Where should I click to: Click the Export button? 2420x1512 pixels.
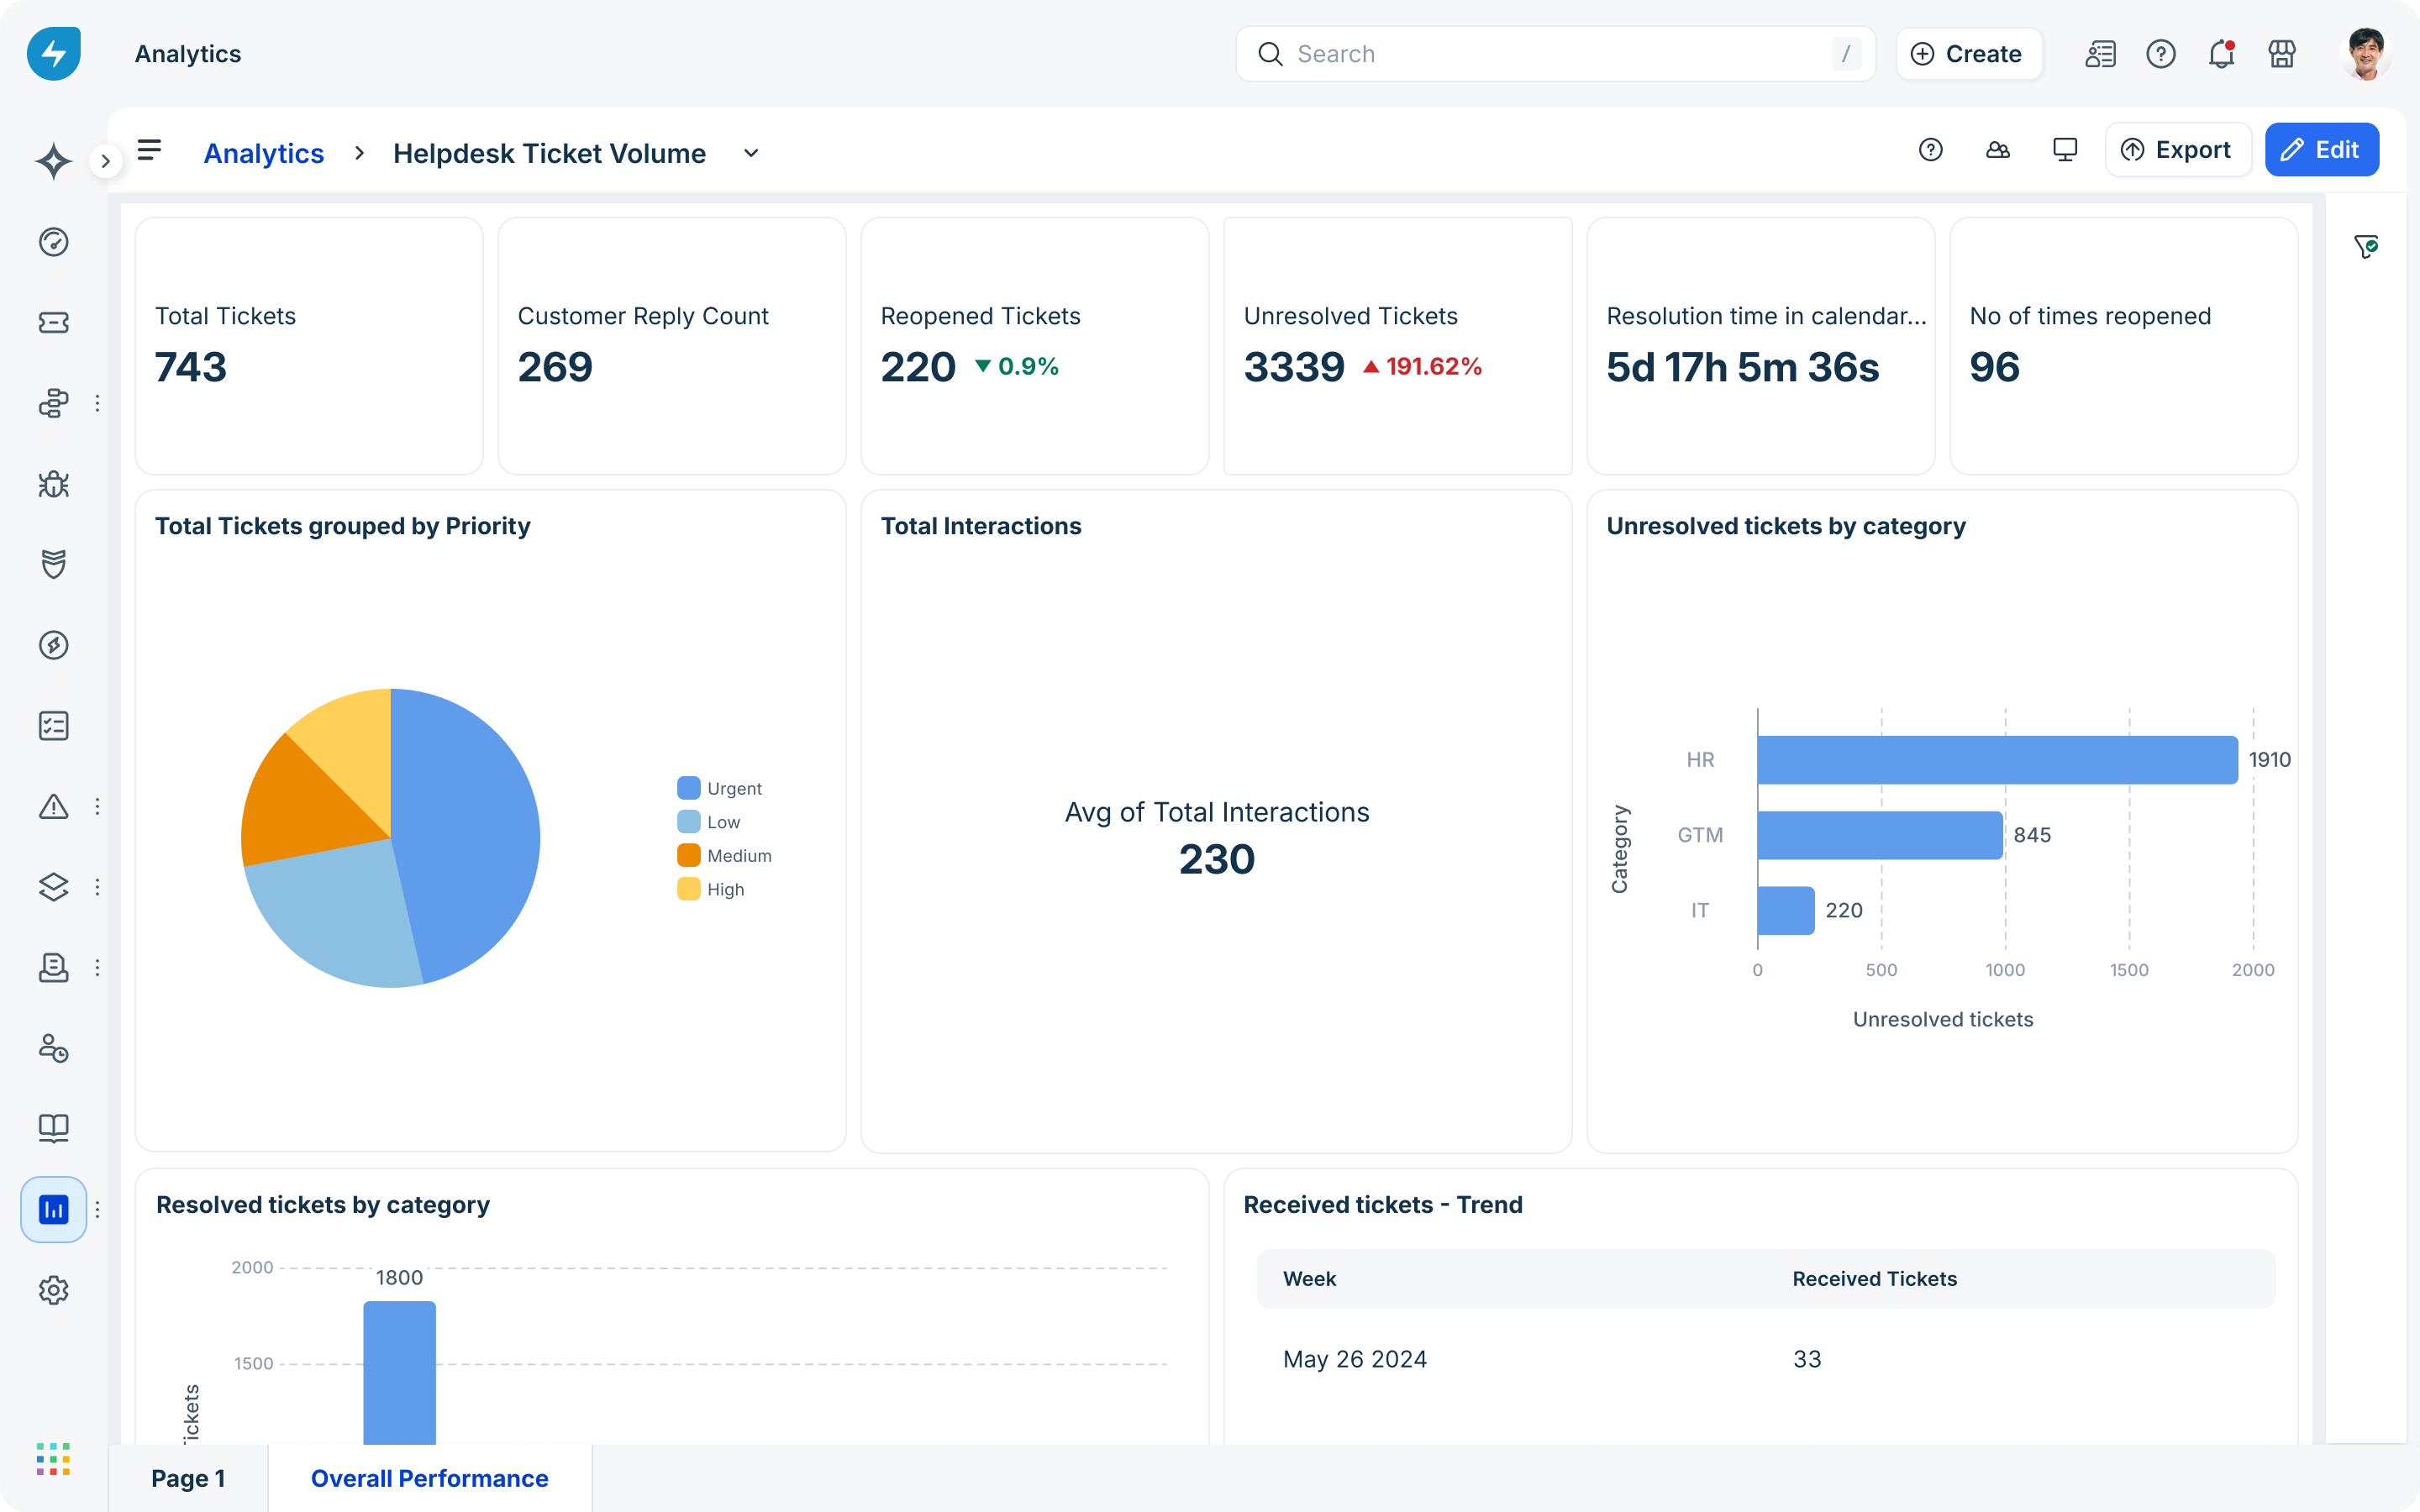pyautogui.click(x=2177, y=150)
